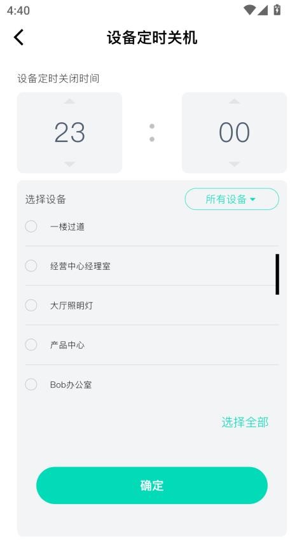The width and height of the screenshot is (304, 541).
Task: Click the device list scrollbar
Action: tap(277, 274)
